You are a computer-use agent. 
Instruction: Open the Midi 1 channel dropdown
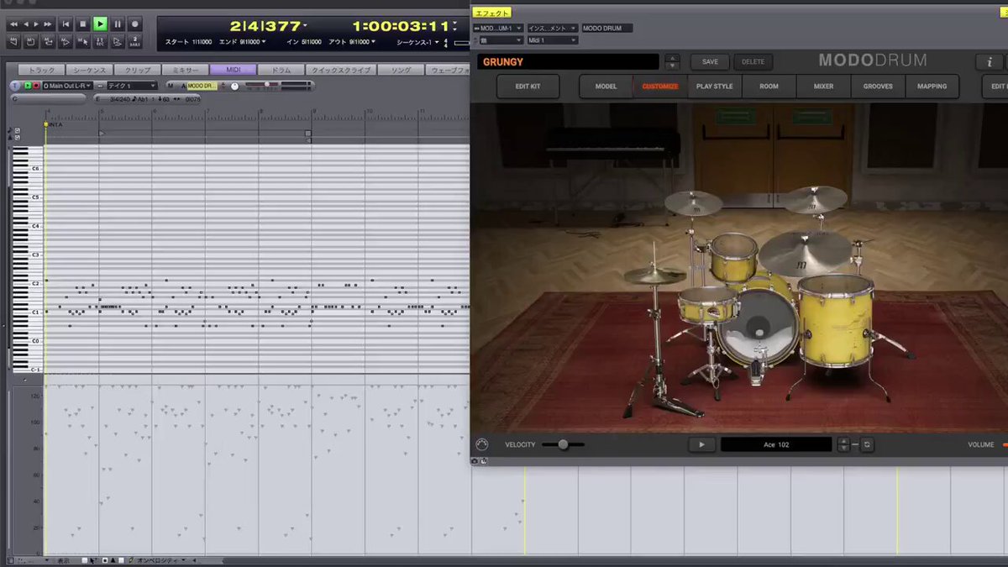click(x=552, y=40)
